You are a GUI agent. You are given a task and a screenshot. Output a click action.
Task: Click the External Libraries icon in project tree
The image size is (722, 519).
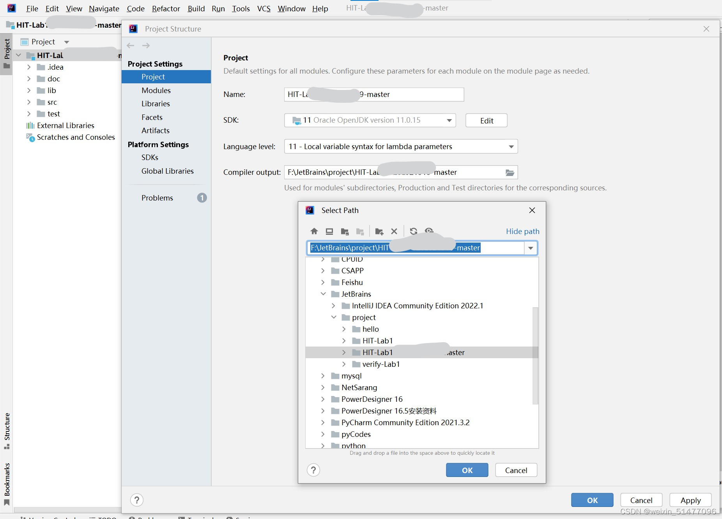(30, 125)
